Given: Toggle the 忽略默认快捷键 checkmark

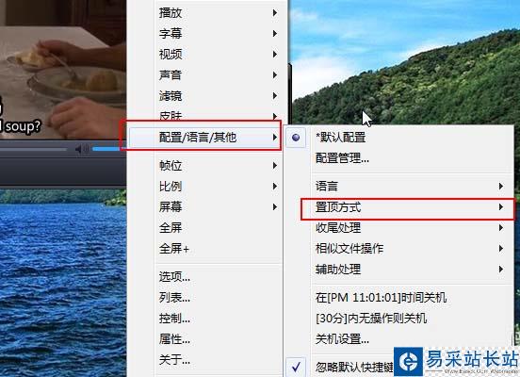Looking at the screenshot, I should point(296,367).
